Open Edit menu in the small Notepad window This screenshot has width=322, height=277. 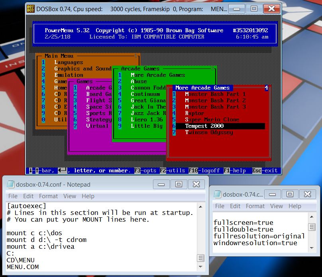click(235, 206)
